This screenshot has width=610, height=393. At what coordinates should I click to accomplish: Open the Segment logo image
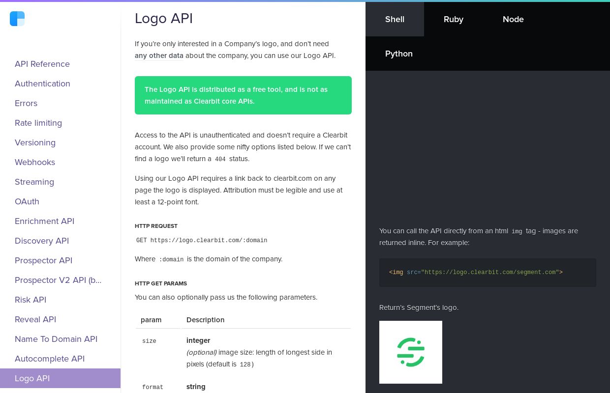pos(411,352)
